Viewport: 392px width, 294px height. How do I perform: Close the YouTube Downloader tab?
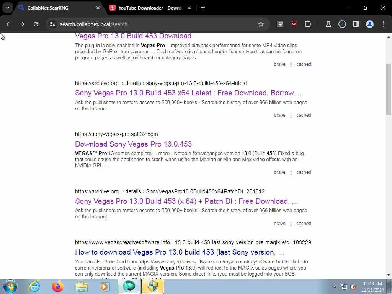[189, 8]
